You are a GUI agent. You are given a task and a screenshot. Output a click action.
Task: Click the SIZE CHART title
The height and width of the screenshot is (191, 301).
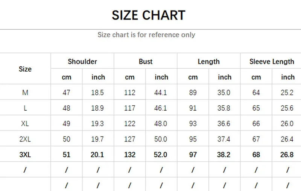(x=148, y=15)
